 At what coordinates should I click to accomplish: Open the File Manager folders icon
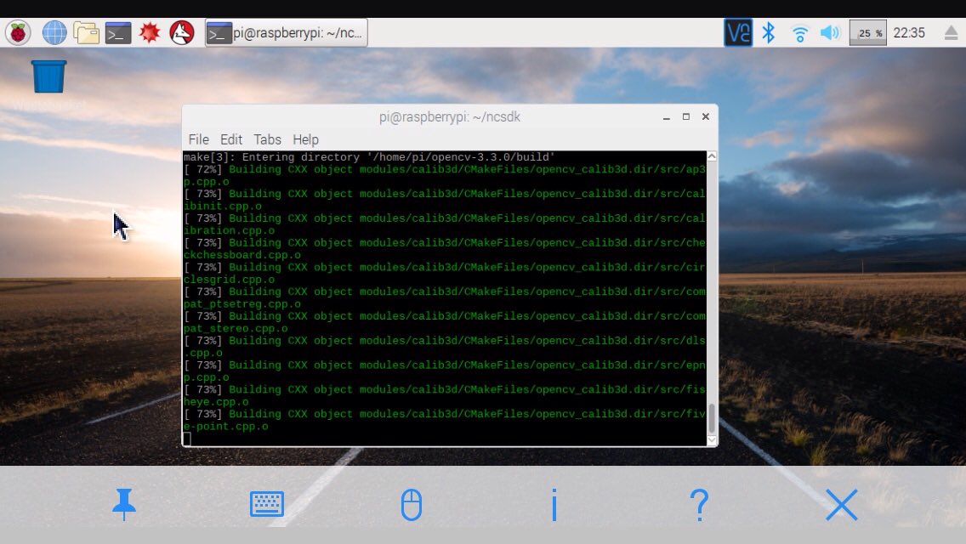86,32
